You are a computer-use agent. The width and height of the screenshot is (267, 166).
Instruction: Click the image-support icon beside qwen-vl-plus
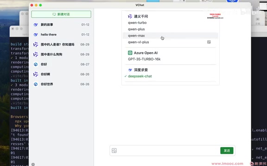click(209, 42)
